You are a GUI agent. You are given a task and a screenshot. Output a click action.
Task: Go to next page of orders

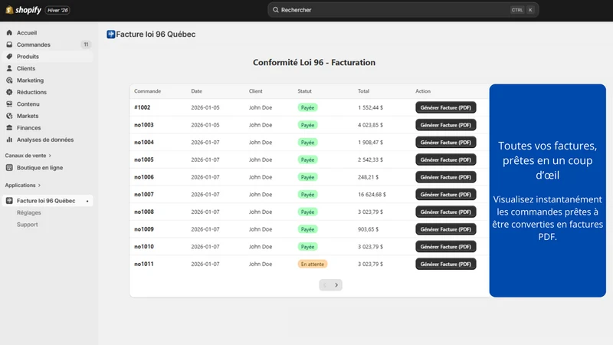pos(336,285)
